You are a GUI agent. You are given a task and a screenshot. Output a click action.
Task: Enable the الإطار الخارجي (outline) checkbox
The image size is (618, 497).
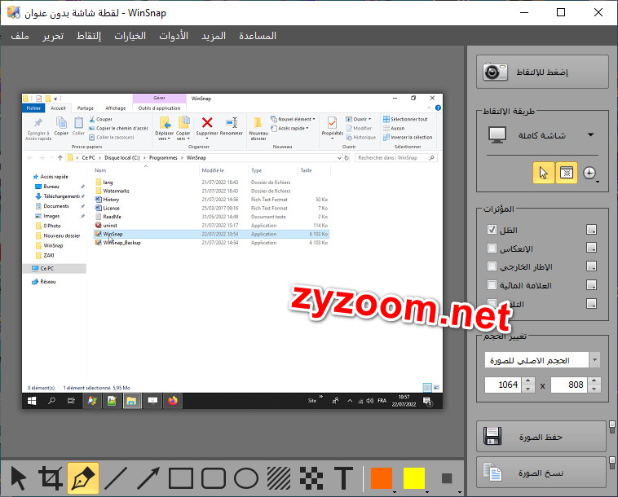click(492, 266)
